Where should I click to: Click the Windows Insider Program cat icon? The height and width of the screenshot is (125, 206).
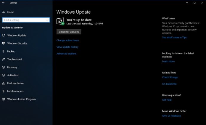(4, 99)
